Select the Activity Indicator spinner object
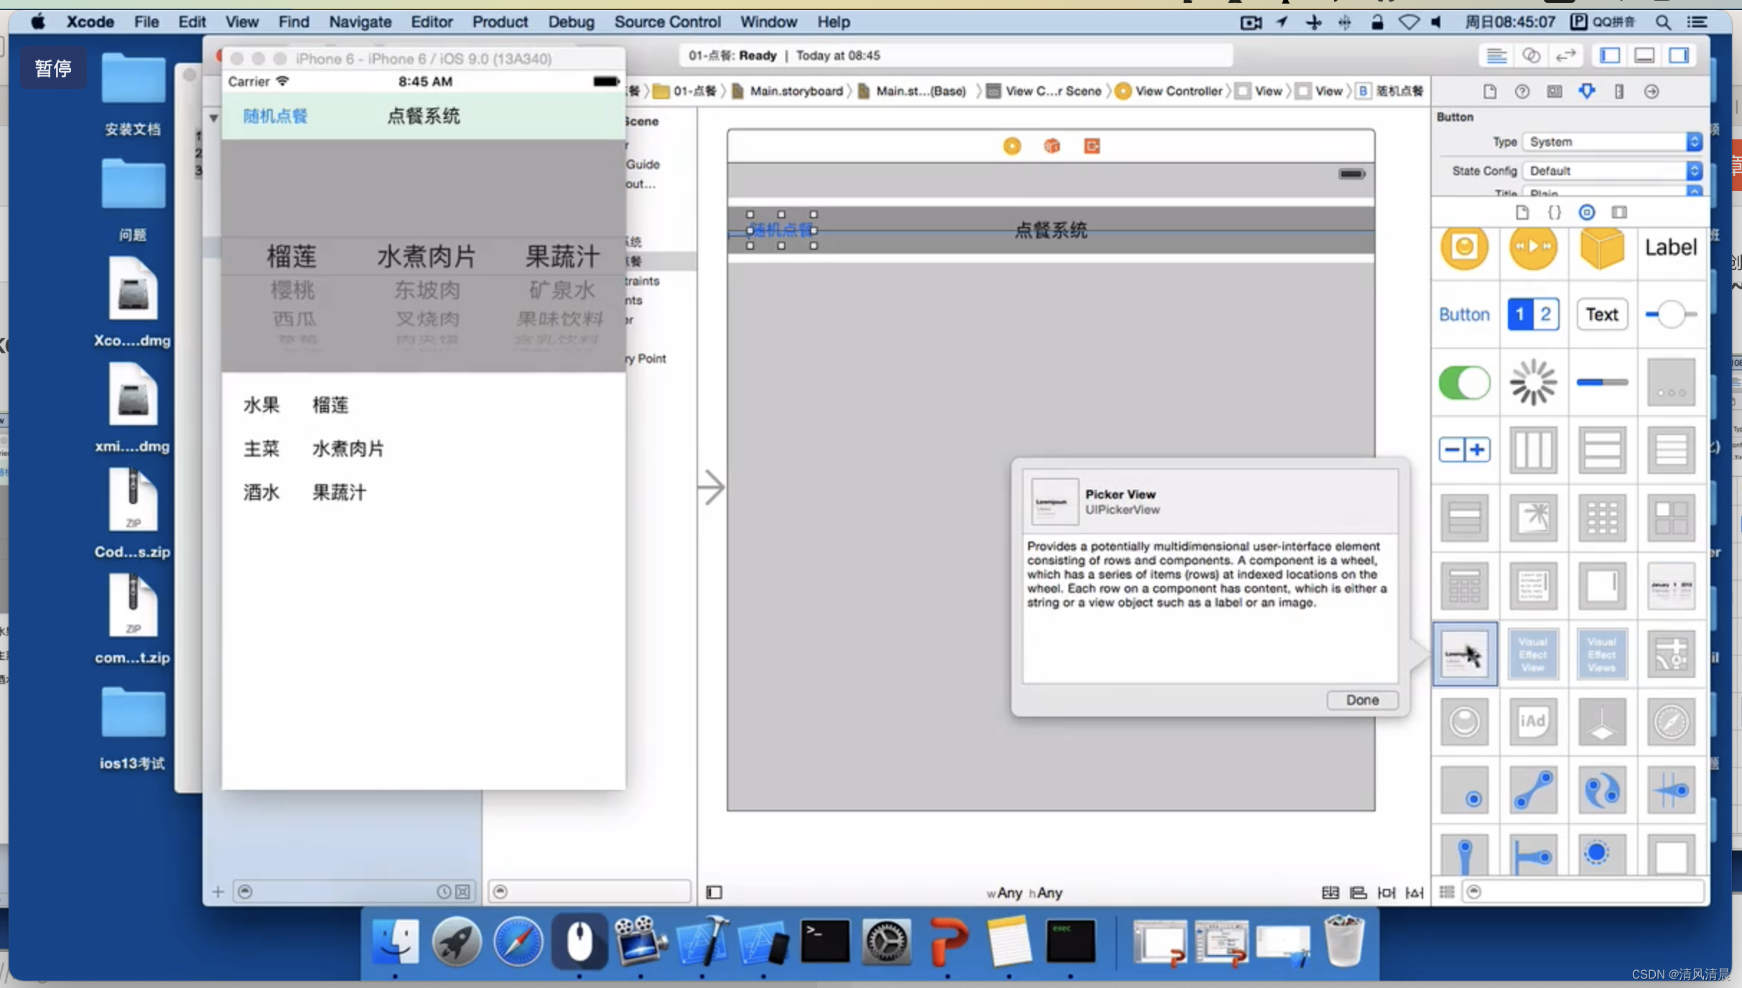Viewport: 1742px width, 988px height. pos(1533,382)
